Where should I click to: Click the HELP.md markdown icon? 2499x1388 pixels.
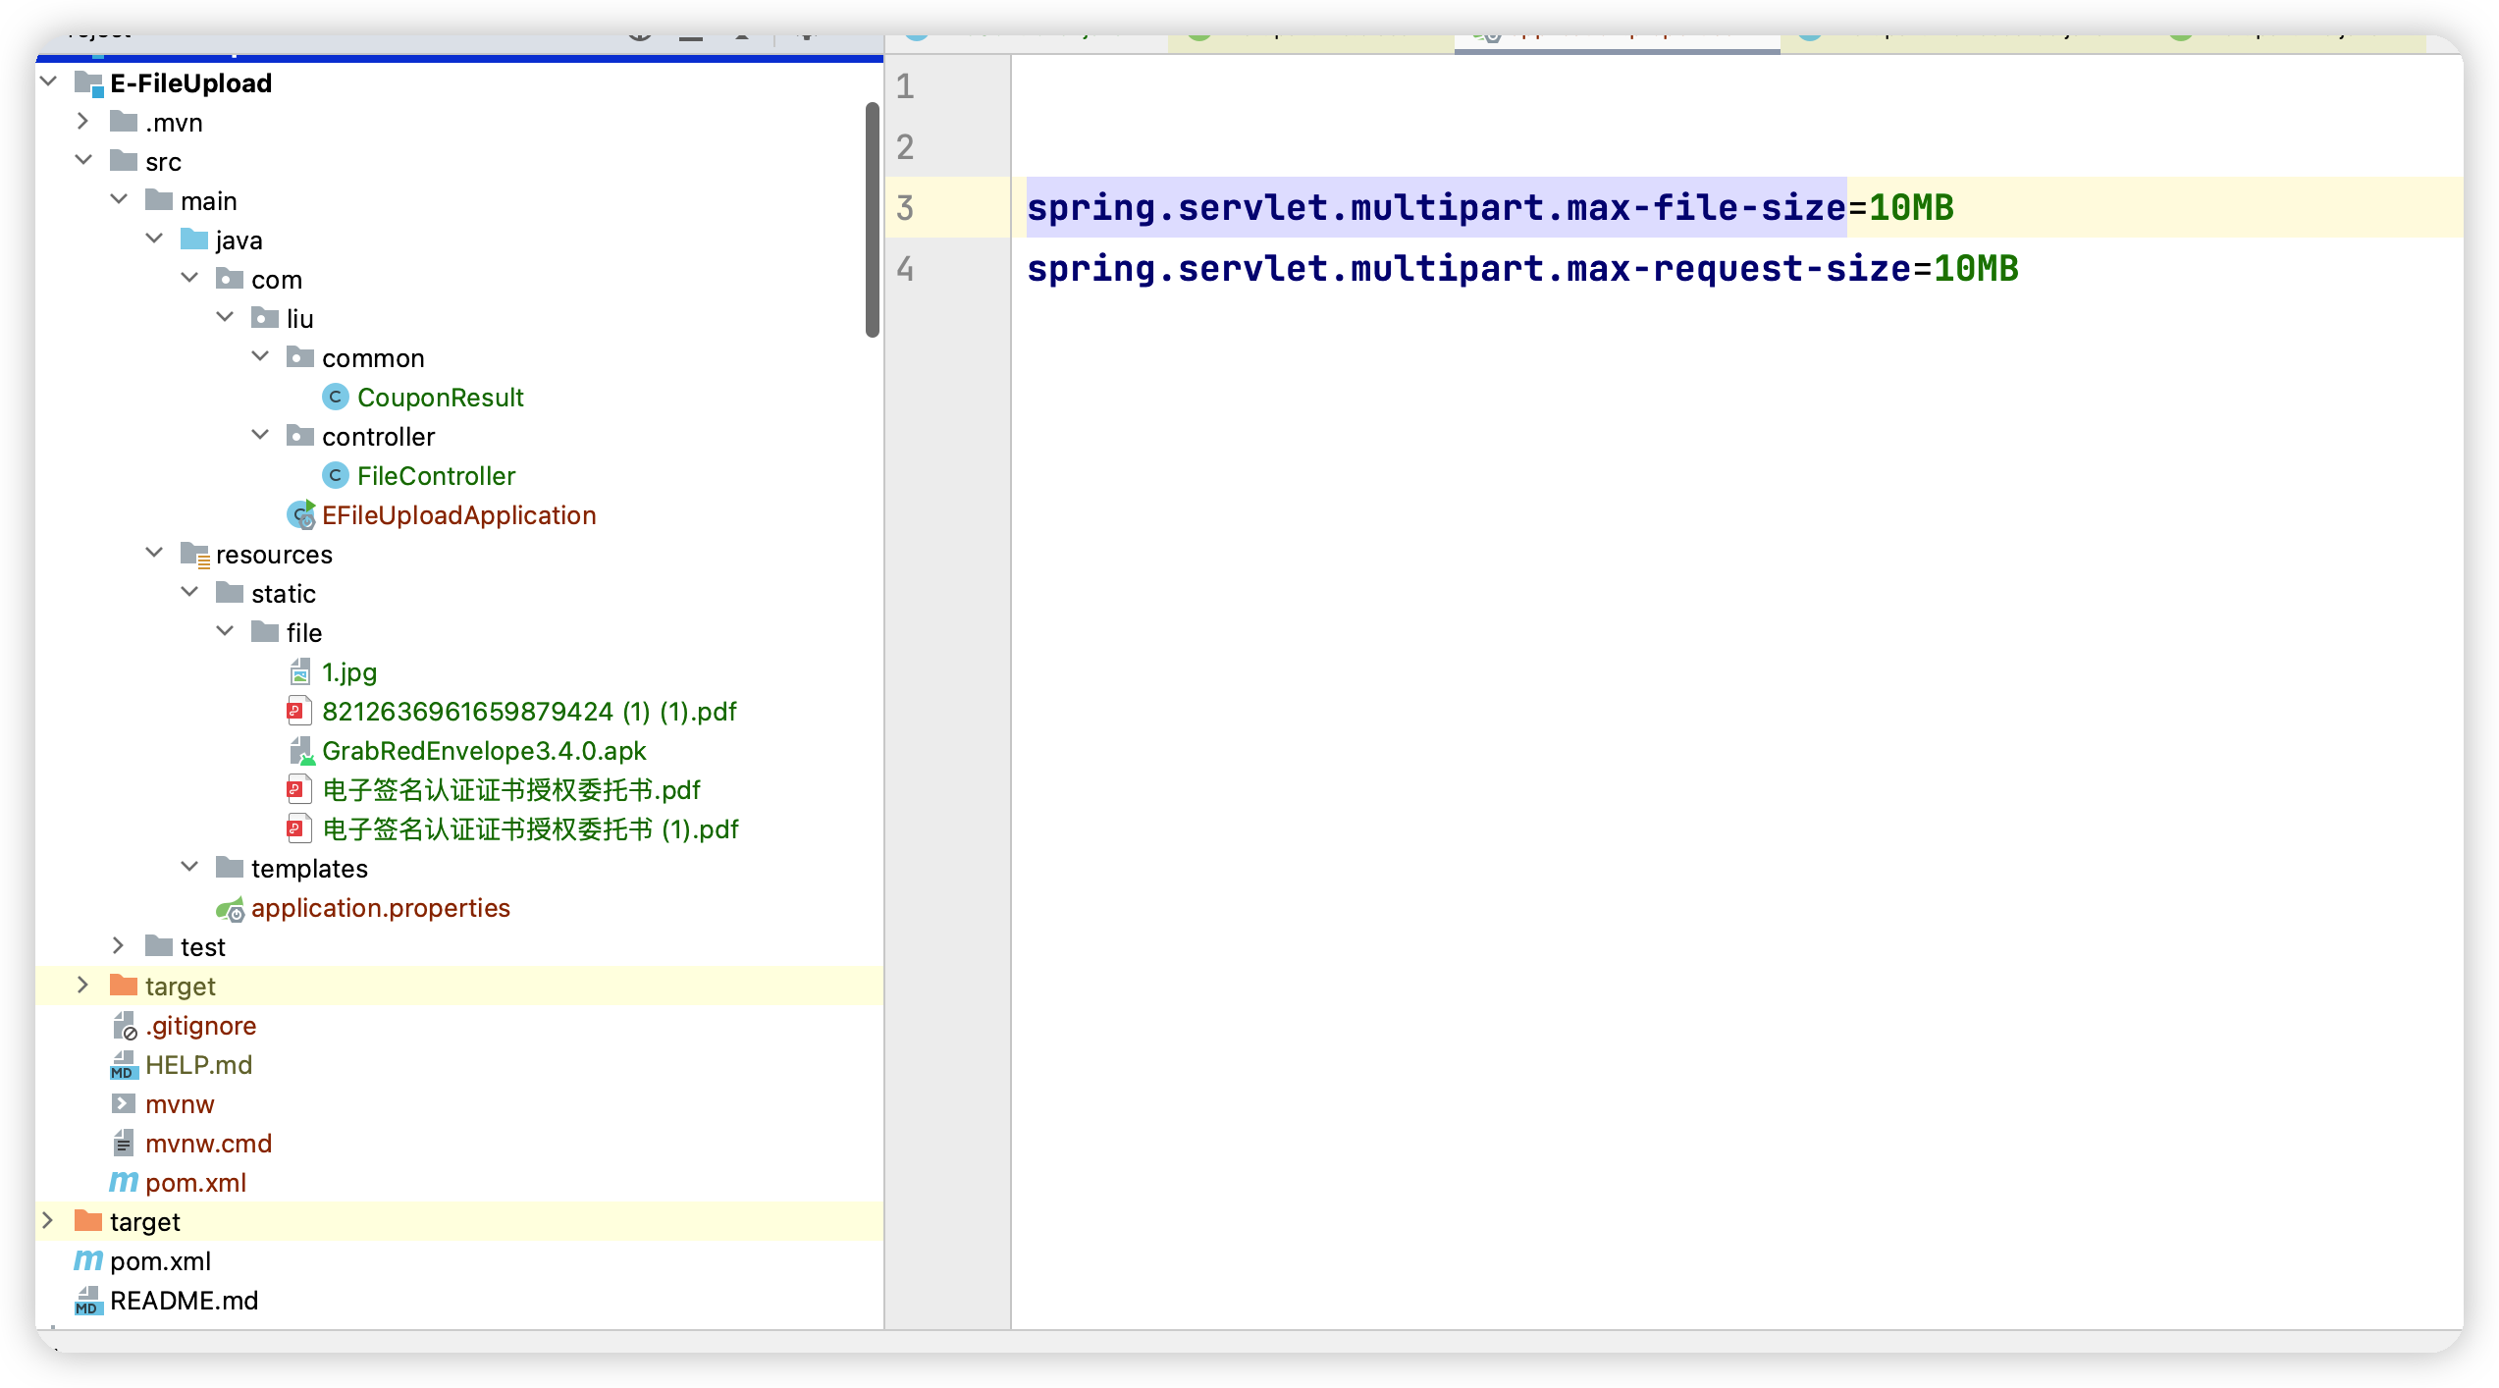pos(124,1065)
